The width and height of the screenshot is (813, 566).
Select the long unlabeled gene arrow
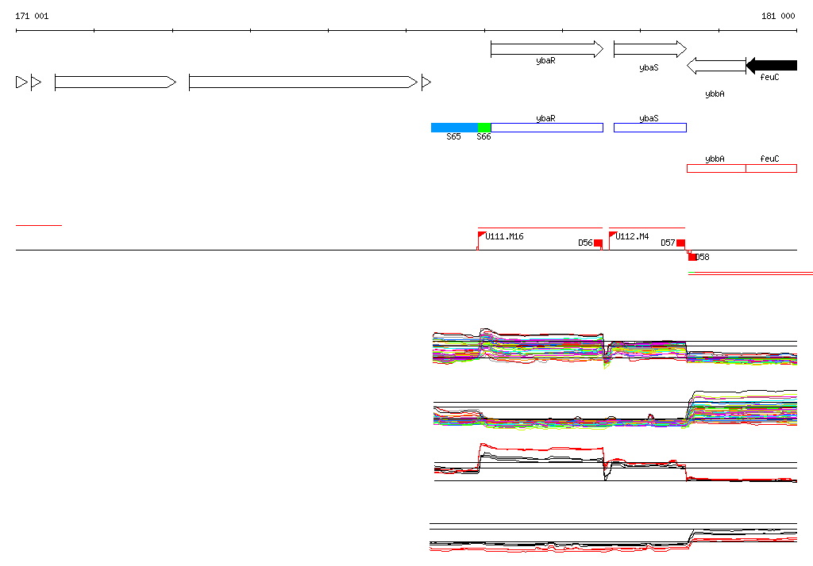tap(303, 82)
